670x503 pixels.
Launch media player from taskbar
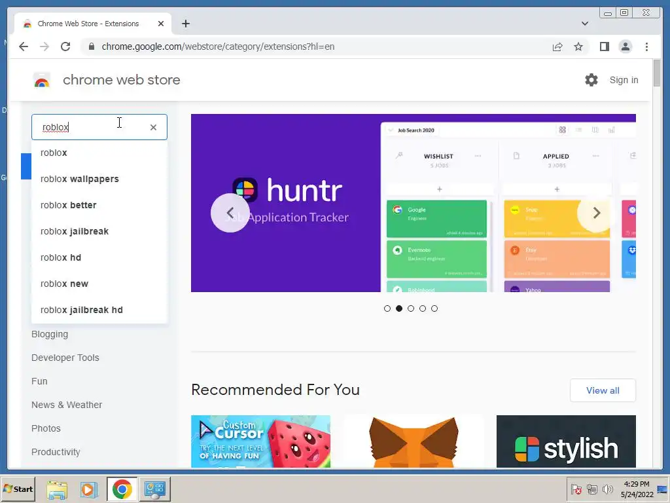click(89, 489)
